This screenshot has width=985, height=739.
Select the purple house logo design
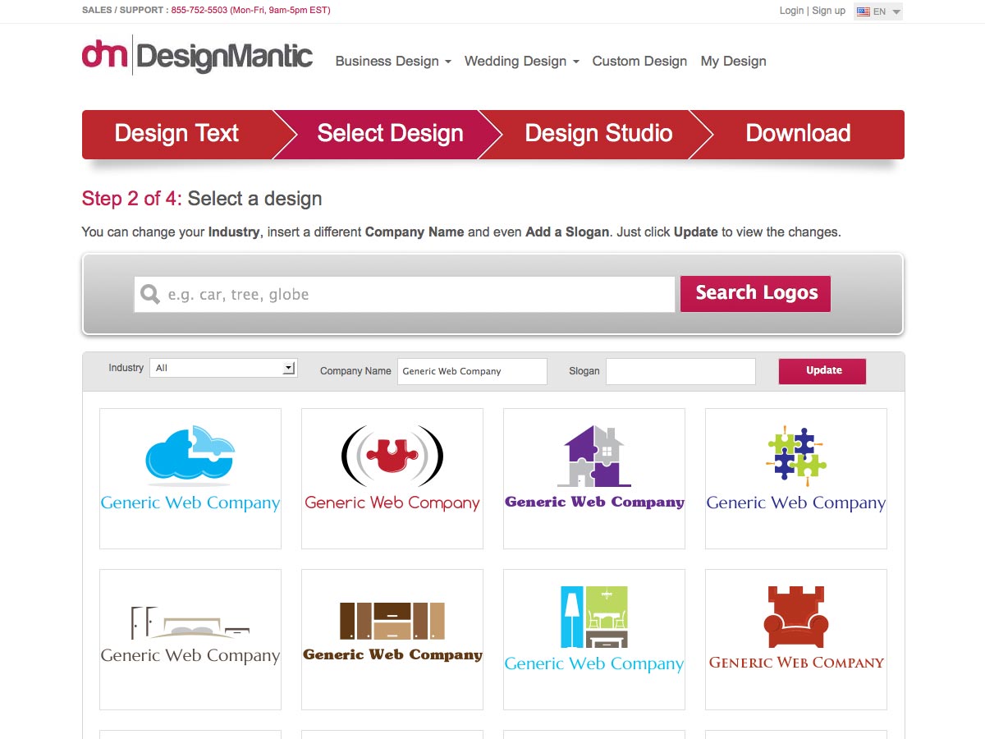(x=593, y=456)
